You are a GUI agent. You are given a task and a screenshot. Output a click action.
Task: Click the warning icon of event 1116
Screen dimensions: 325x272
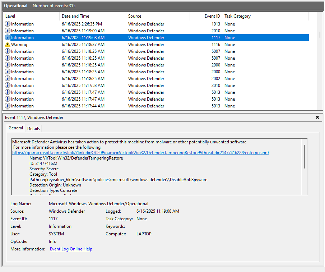click(x=8, y=44)
